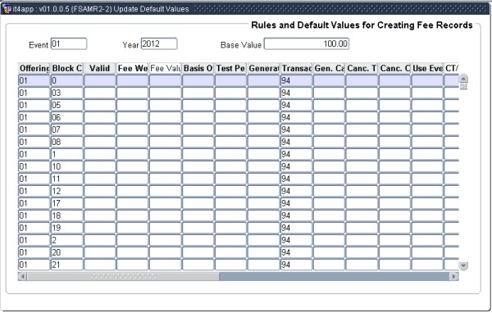Click the Canc. T cell in Block 0 row
The image size is (492, 313).
[362, 80]
